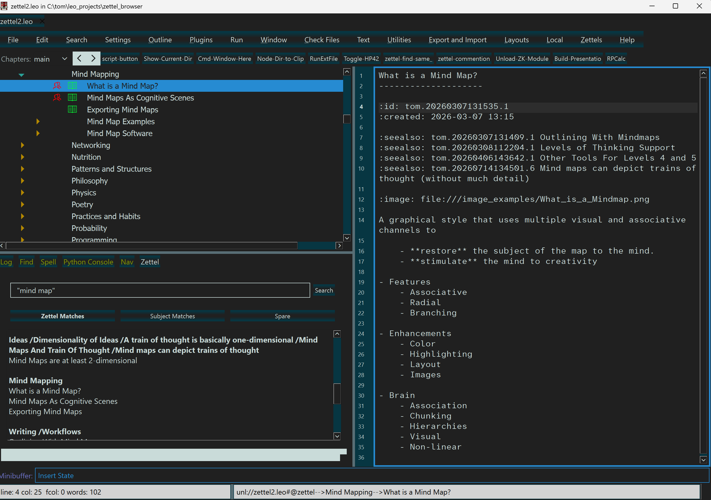The height and width of the screenshot is (500, 711).
Task: Switch to the Nav tab
Action: (x=127, y=262)
